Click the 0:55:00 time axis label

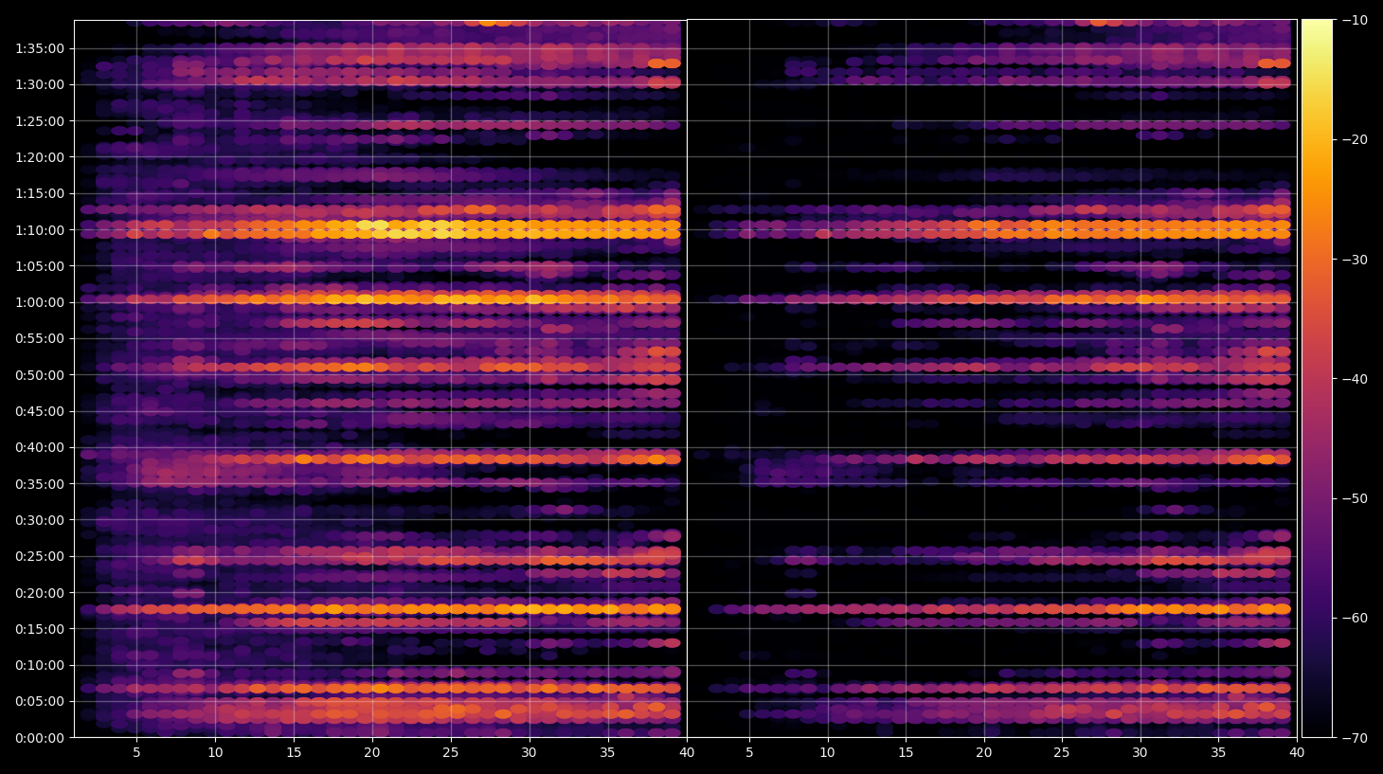pyautogui.click(x=40, y=338)
